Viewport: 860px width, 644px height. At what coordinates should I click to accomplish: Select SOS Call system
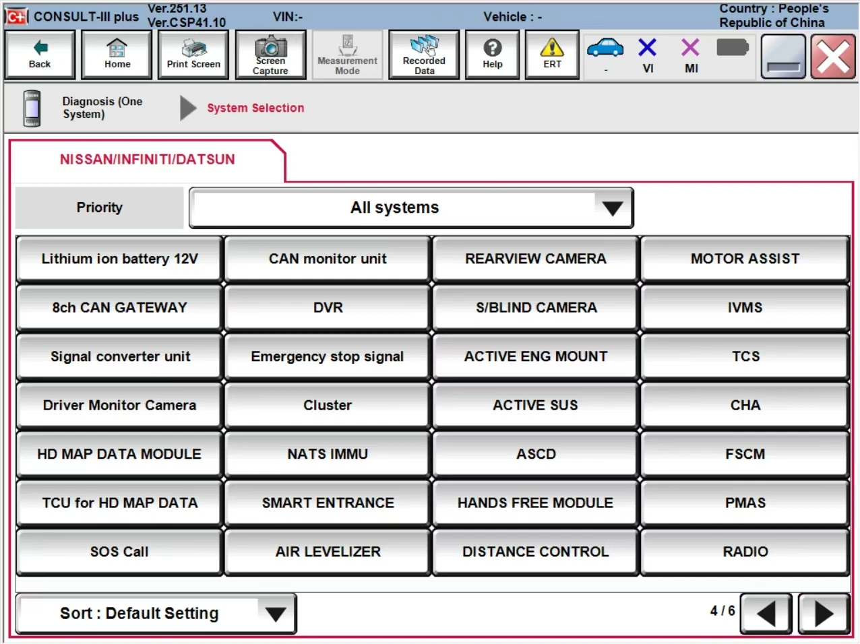point(119,552)
